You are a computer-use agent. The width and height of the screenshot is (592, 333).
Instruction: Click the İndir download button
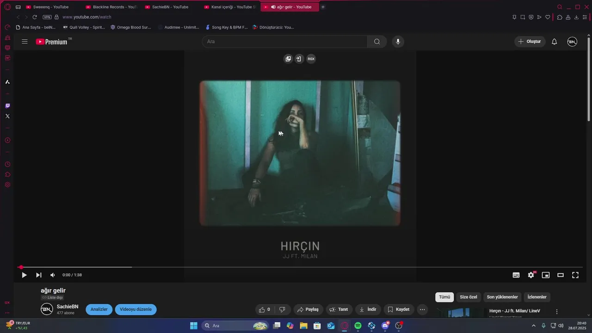(368, 309)
